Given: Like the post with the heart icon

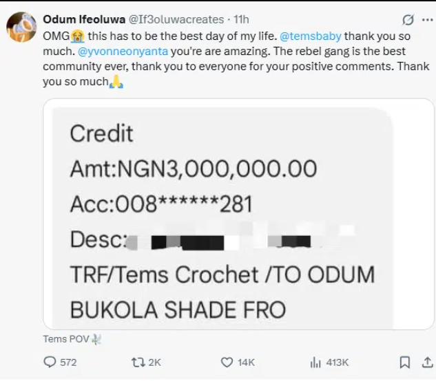Looking at the screenshot, I should (x=227, y=362).
